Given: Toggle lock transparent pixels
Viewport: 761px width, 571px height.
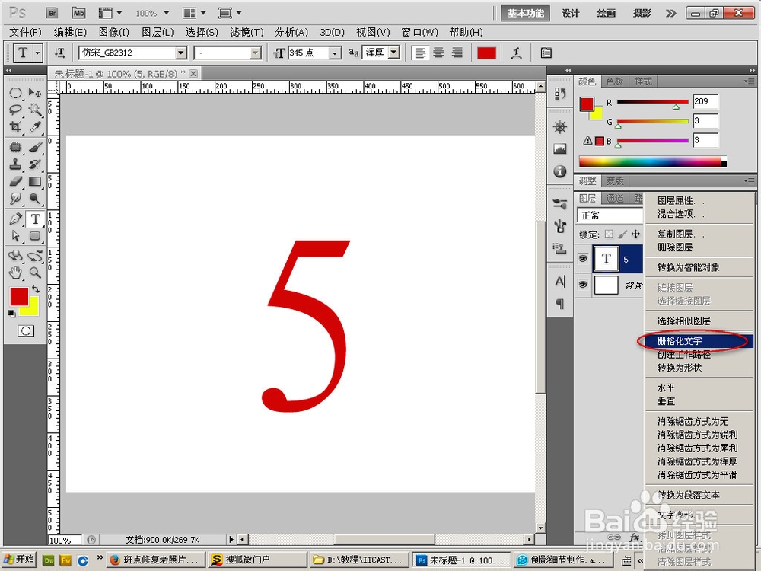Looking at the screenshot, I should (609, 234).
